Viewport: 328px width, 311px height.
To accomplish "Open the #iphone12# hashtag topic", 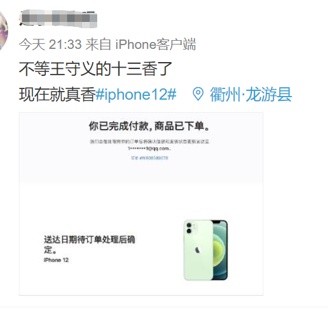I will click(136, 94).
